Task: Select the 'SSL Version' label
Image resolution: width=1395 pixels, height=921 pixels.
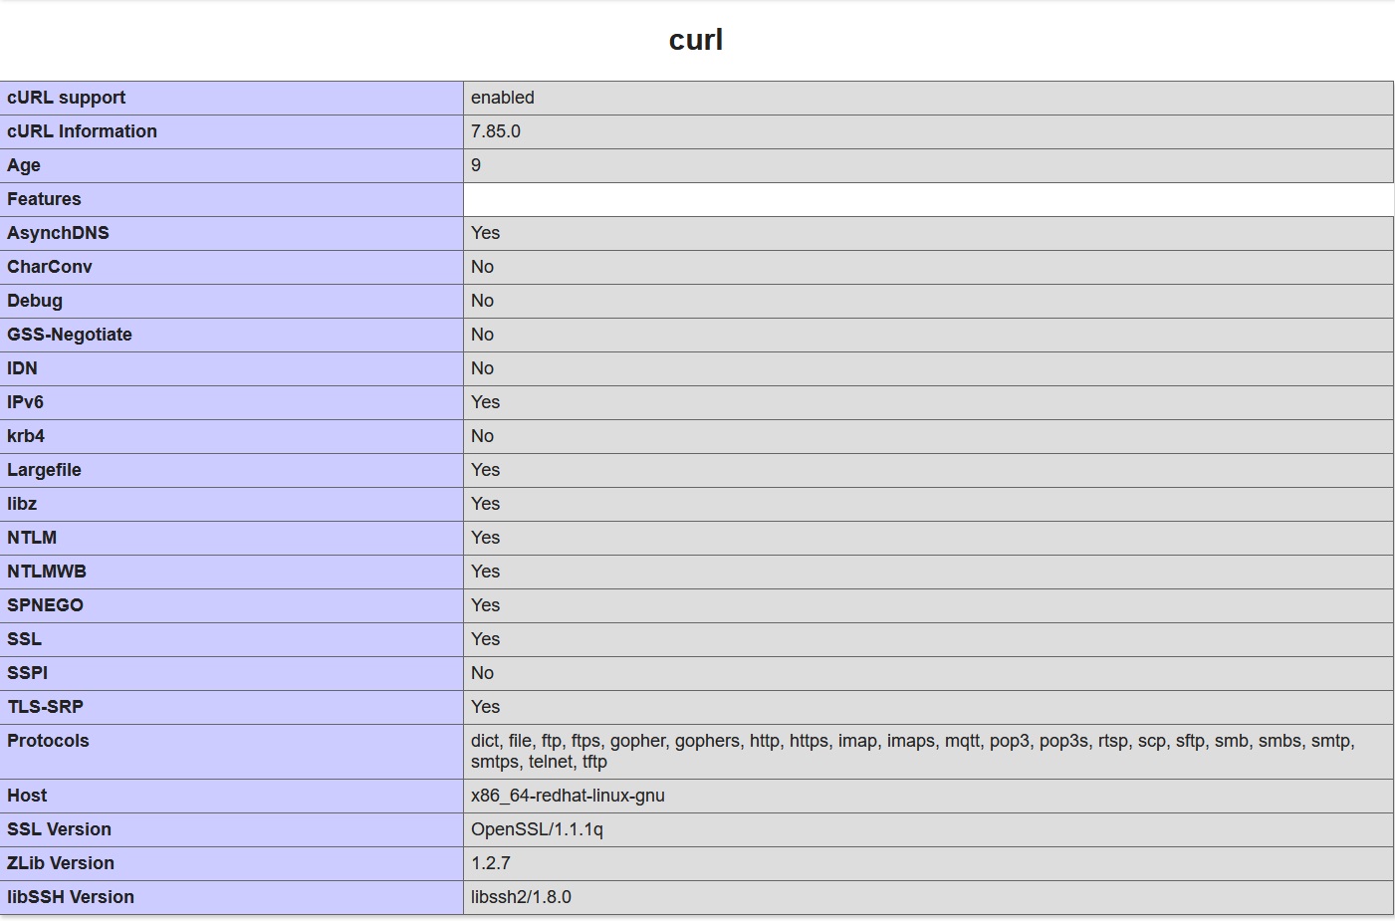Action: click(x=59, y=829)
